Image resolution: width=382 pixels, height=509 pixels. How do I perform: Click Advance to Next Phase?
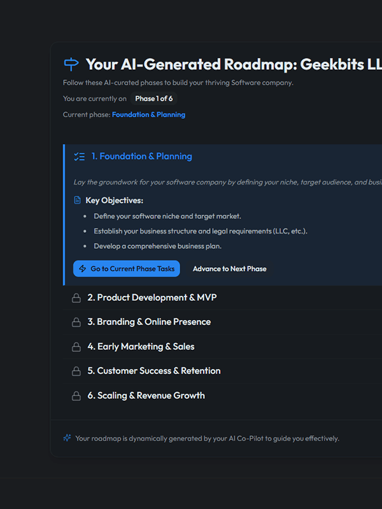pos(230,268)
